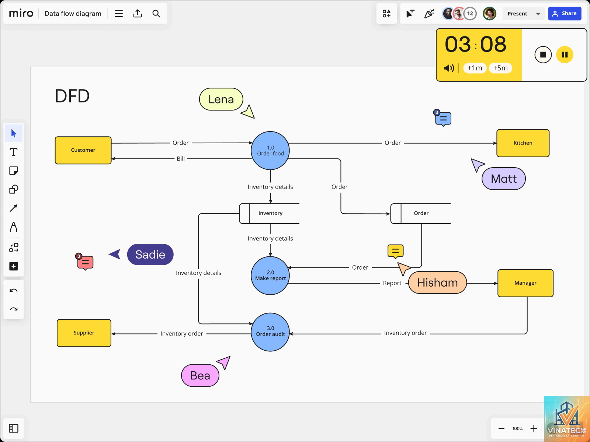Viewport: 590px width, 442px height.
Task: Open the more tools plus button
Action: click(14, 266)
